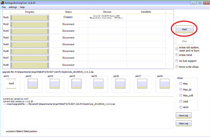Click the port8 indicator box
Viewport: 210px width, 137px height.
pos(165,84)
